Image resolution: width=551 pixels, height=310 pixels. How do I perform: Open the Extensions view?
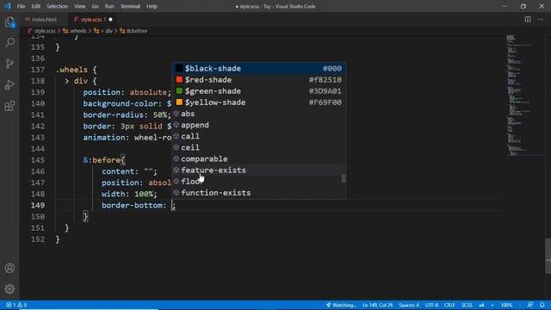[x=9, y=106]
